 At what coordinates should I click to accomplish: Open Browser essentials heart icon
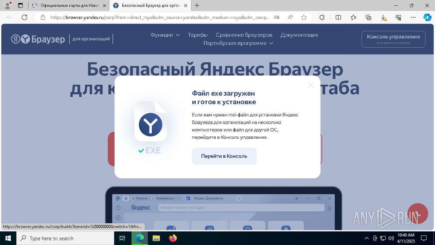[398, 17]
